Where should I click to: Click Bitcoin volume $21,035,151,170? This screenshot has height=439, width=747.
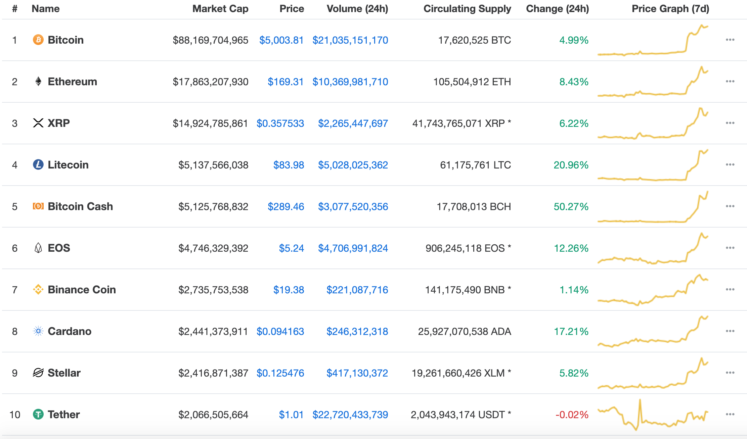point(350,40)
